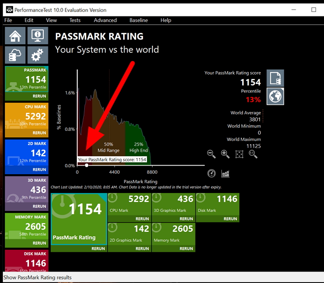This screenshot has height=283, width=324.
Task: Click the large PassMark Rating 1154 tile
Action: pos(79,219)
